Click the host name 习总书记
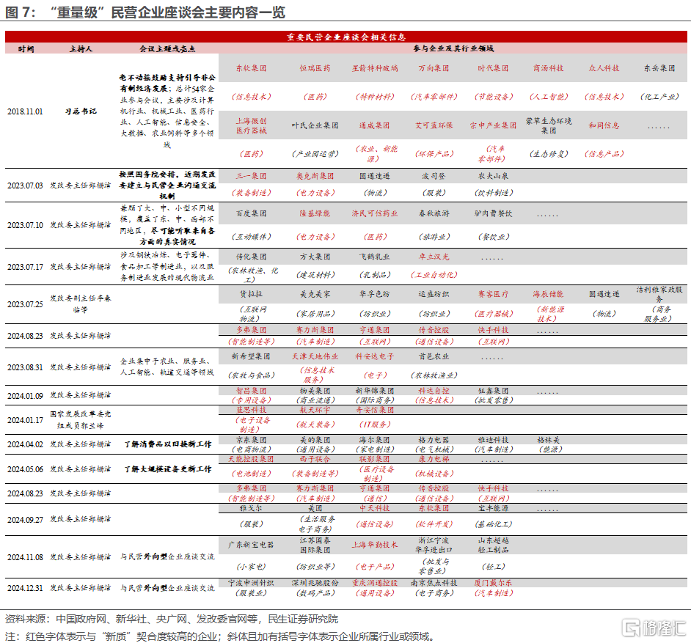This screenshot has width=691, height=643. pos(81,111)
